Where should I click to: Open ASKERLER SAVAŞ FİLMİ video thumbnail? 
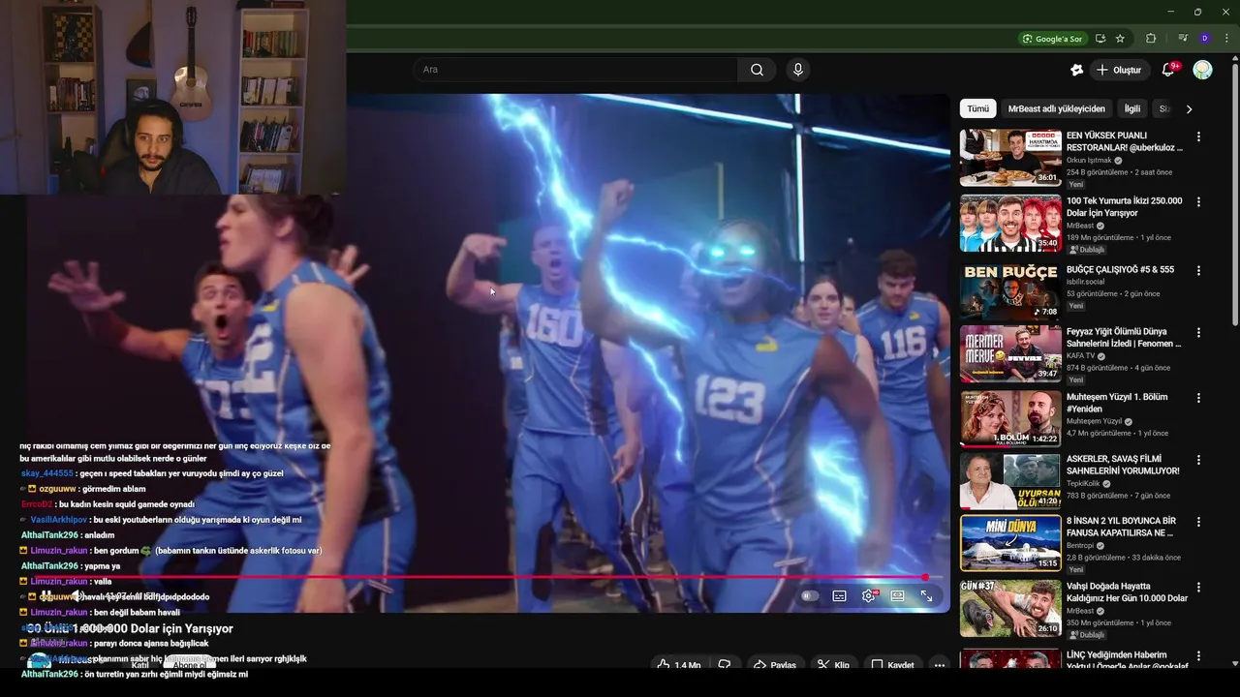coord(1010,480)
